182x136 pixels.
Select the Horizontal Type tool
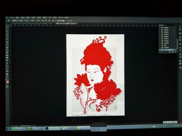click(x=7, y=66)
